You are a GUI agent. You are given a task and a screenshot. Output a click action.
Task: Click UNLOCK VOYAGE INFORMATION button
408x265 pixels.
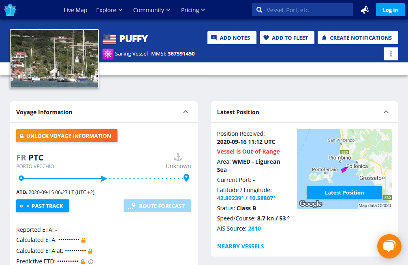(x=66, y=136)
